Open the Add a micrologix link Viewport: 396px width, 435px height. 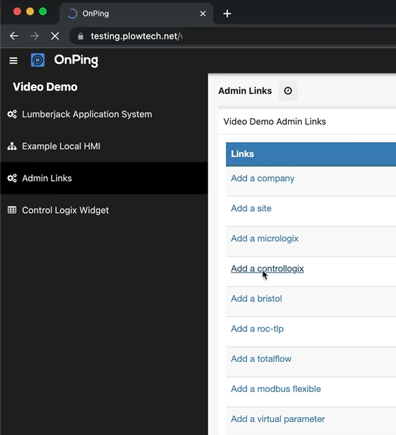click(x=264, y=238)
